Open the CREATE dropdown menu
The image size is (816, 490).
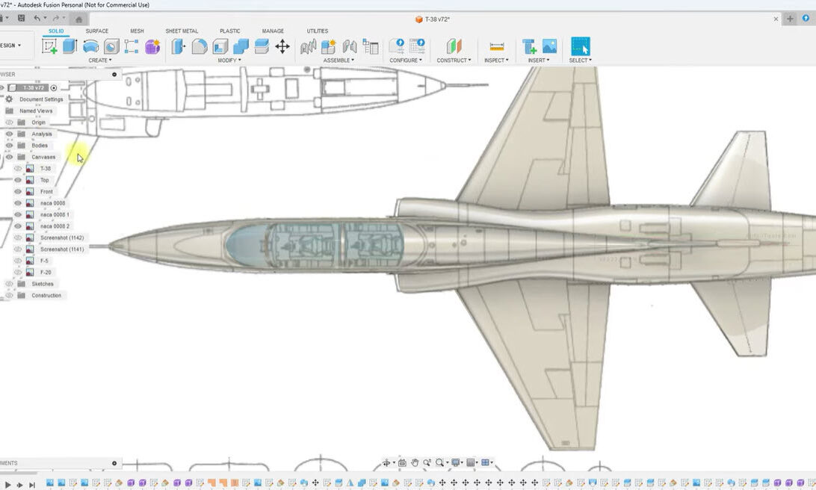(100, 61)
